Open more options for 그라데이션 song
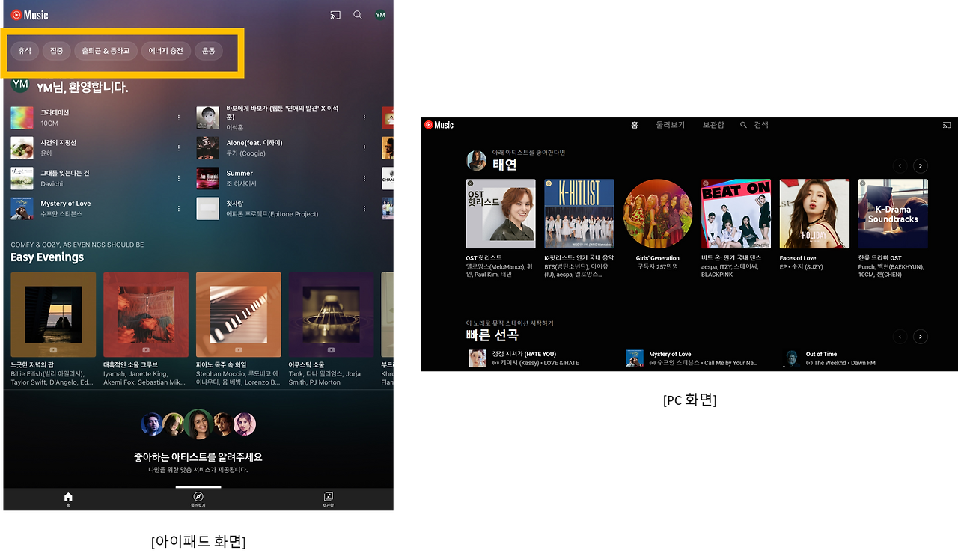 (179, 117)
